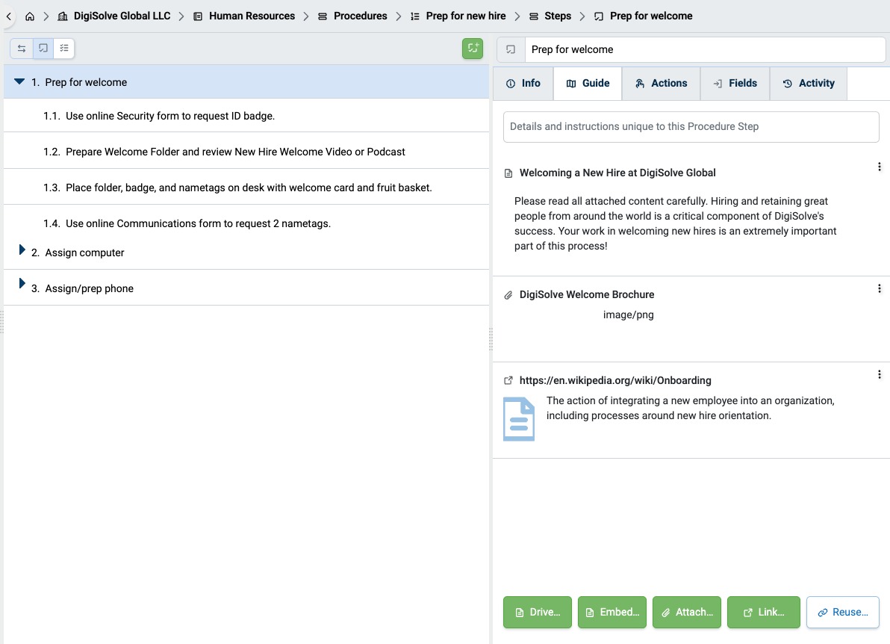
Task: Go to Procedures breadcrumb
Action: point(352,16)
